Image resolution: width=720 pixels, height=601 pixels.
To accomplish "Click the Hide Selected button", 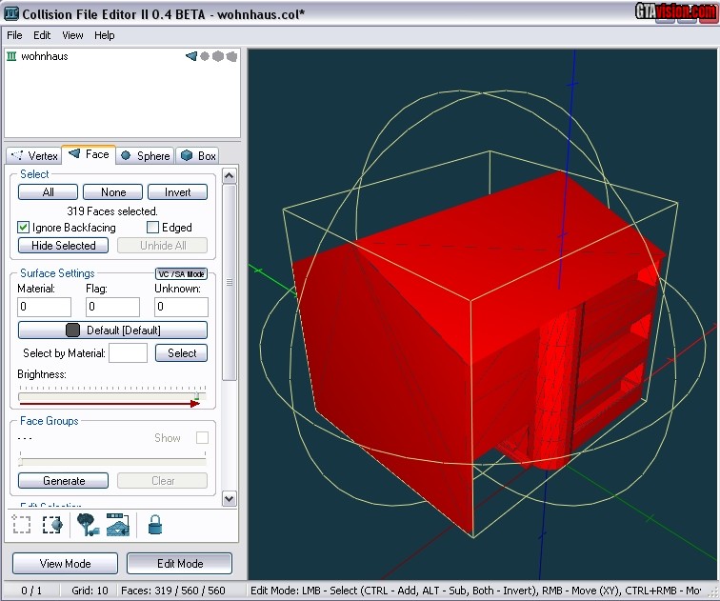I will point(64,245).
